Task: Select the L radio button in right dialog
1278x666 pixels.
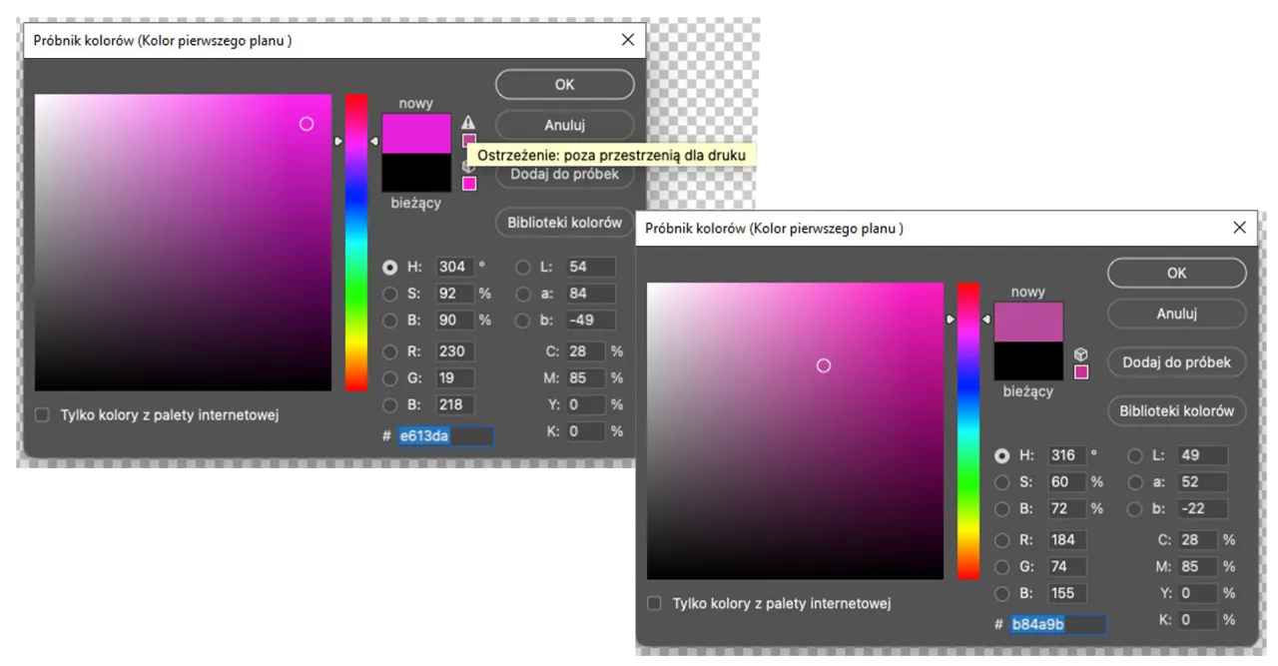Action: (x=1134, y=455)
